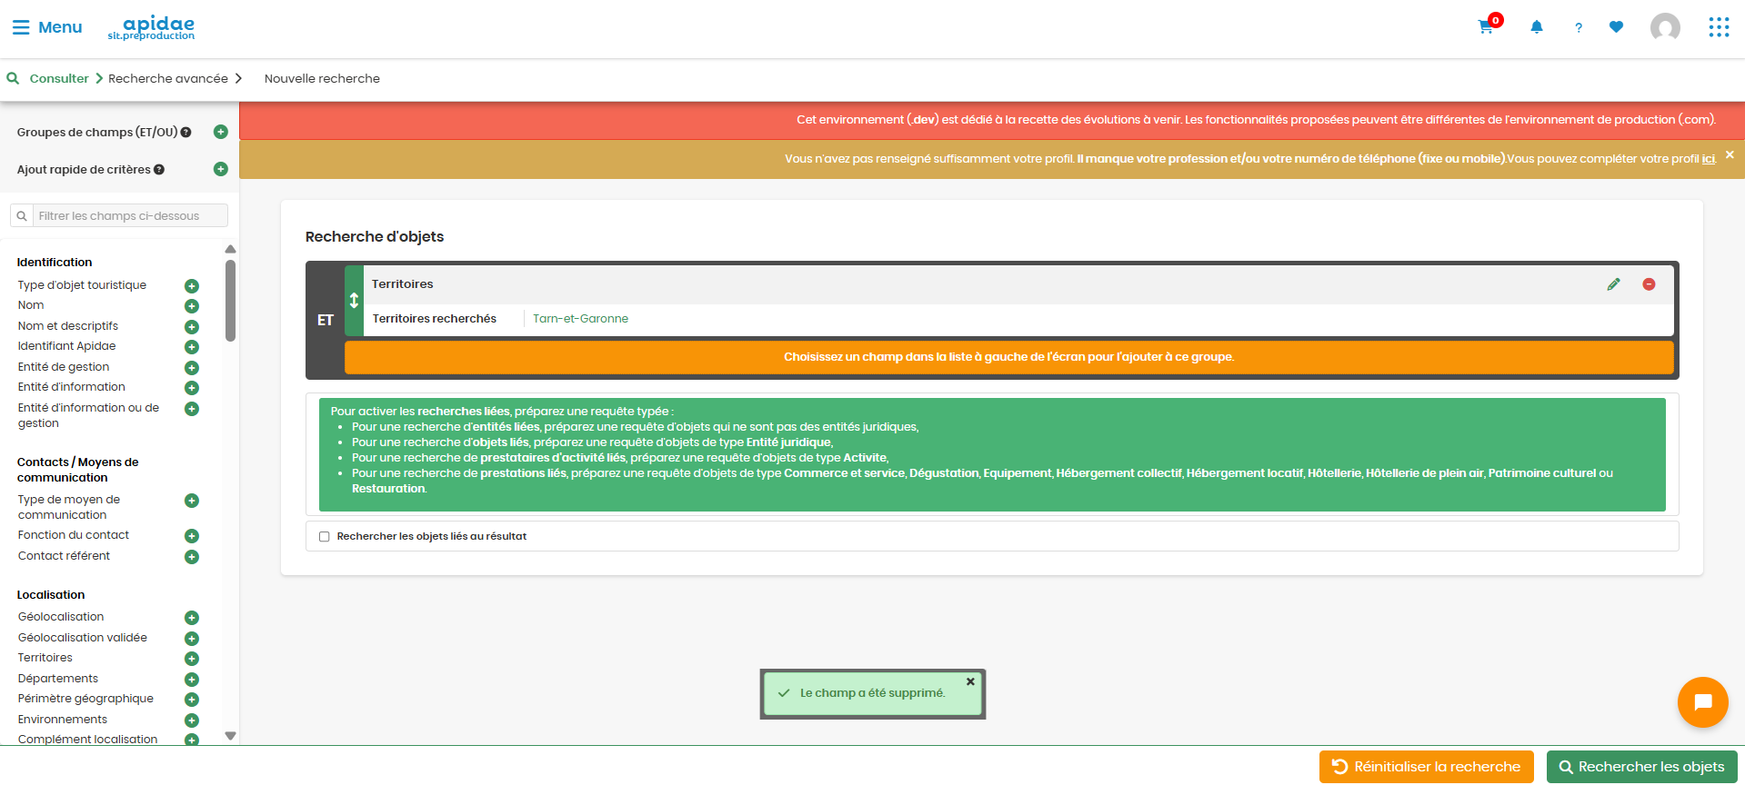Click Type d'objet touristique label
This screenshot has height=785, width=1745.
point(82,285)
